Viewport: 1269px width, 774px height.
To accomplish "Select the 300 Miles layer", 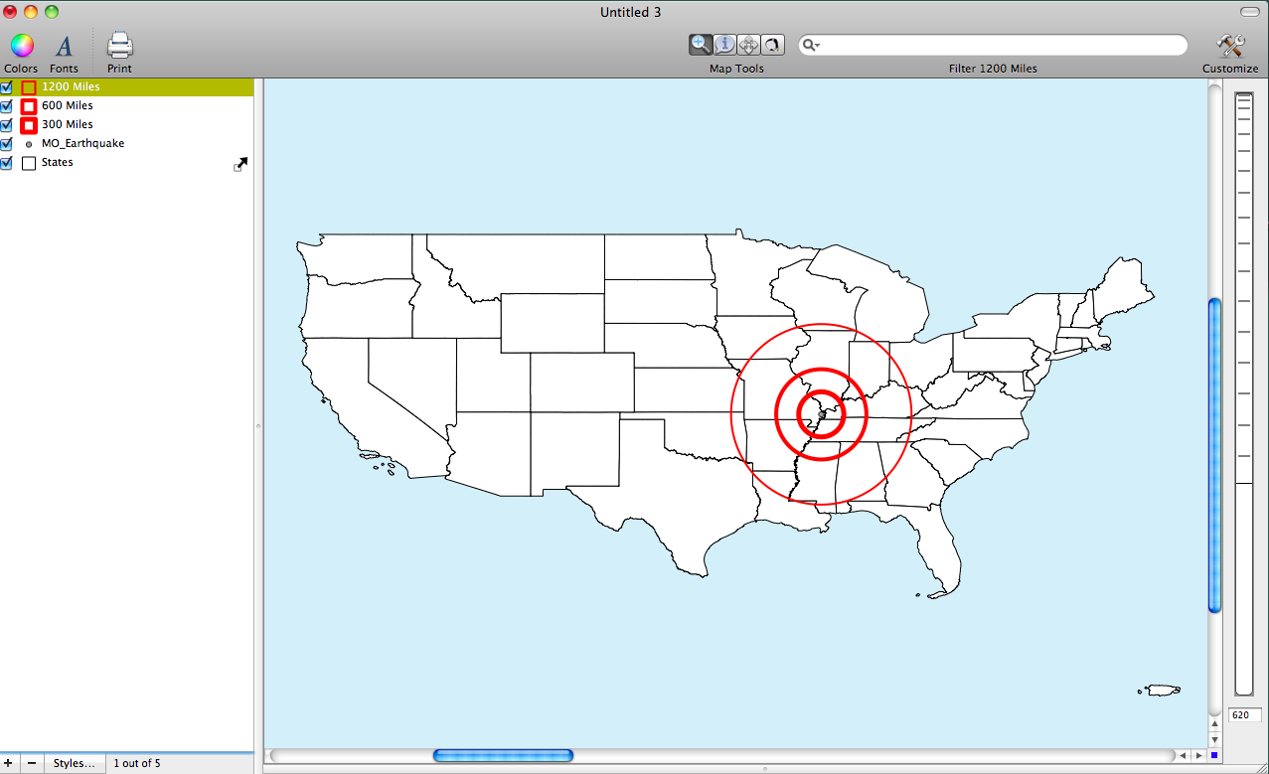I will pos(68,124).
